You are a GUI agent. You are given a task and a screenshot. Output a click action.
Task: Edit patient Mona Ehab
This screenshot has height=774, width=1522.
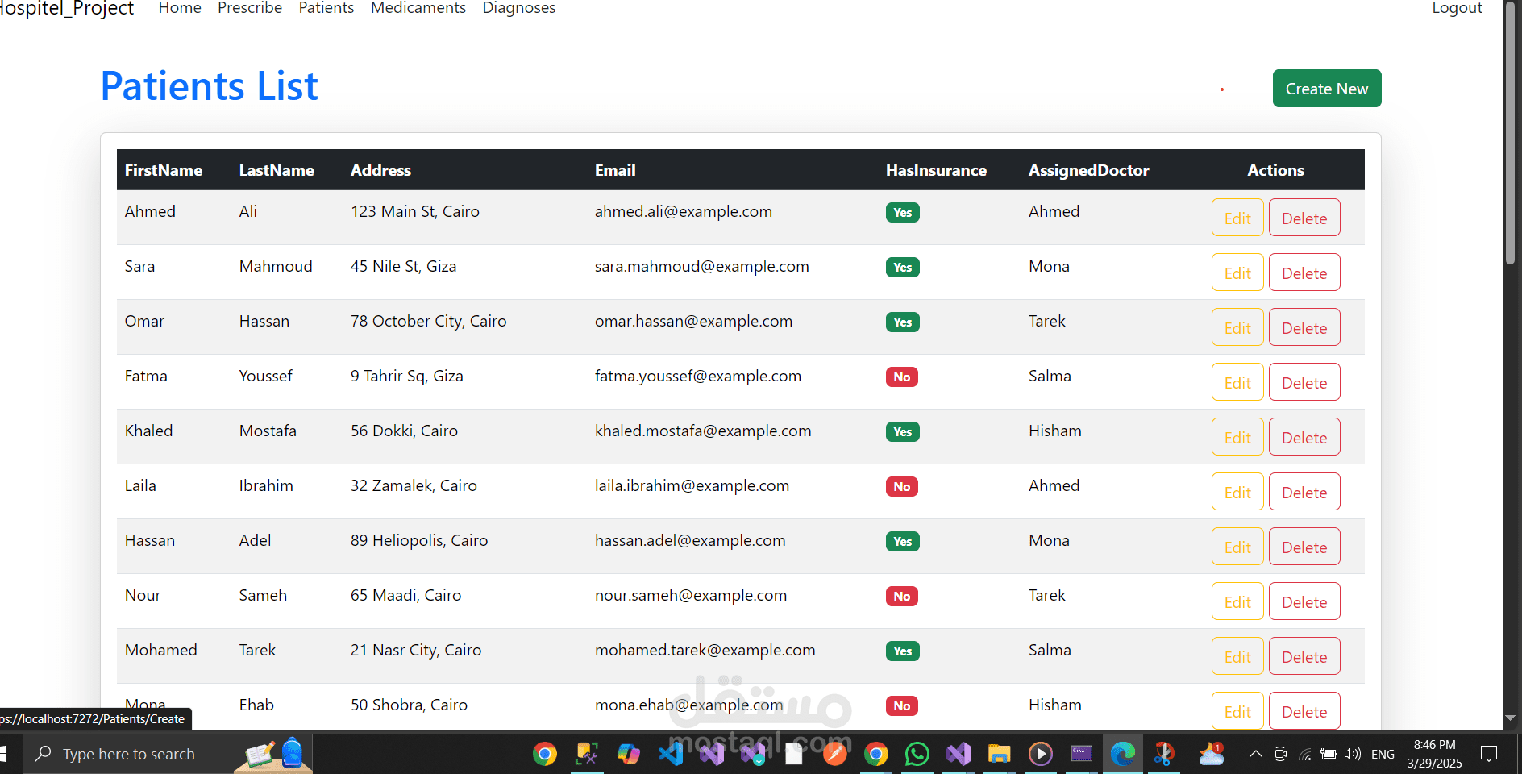click(1237, 711)
